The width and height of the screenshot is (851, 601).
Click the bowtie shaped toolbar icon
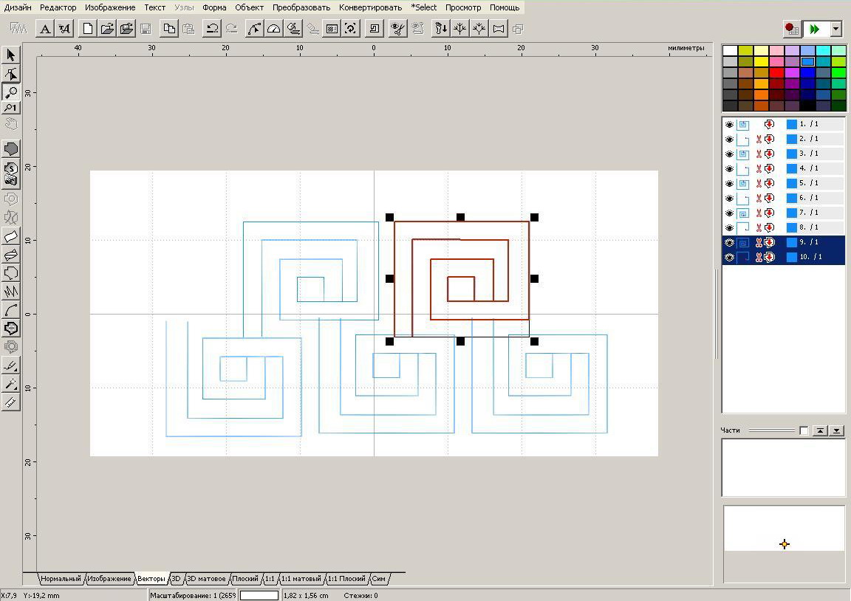click(498, 29)
